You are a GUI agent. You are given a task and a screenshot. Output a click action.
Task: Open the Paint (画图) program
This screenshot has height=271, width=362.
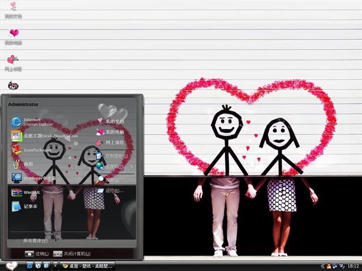click(22, 164)
